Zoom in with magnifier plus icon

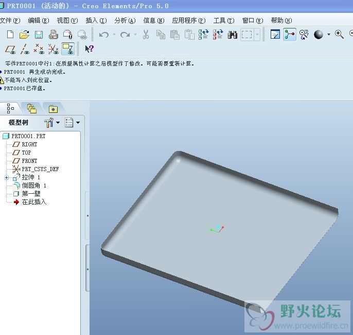[x=339, y=34]
